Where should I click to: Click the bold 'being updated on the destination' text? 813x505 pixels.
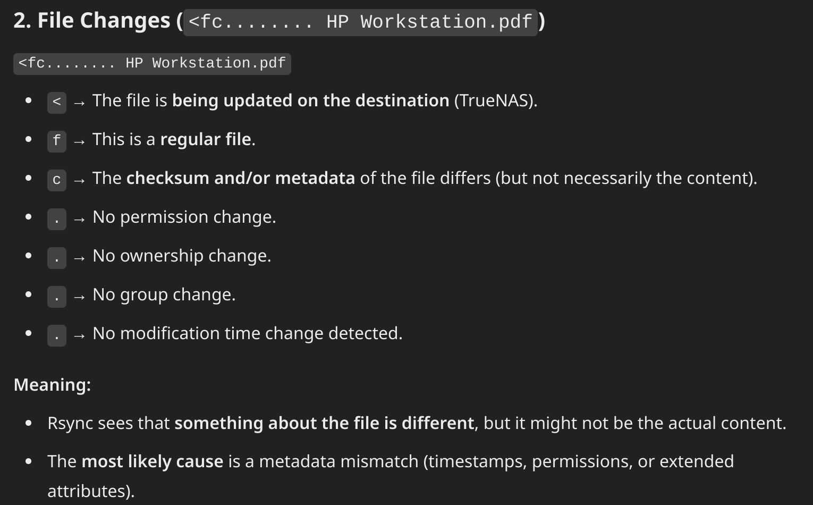pyautogui.click(x=311, y=100)
